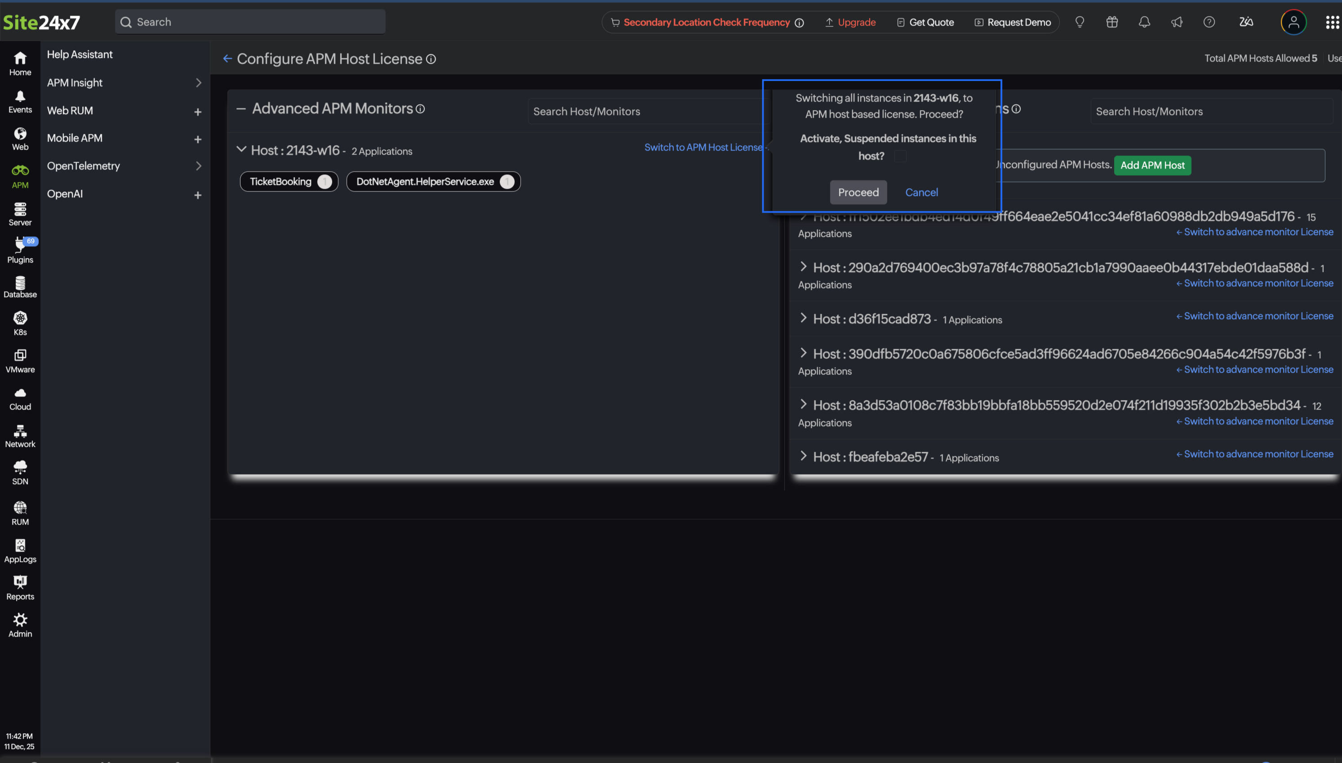
Task: Expand the OpenTelemetry sidebar entry
Action: 199,165
